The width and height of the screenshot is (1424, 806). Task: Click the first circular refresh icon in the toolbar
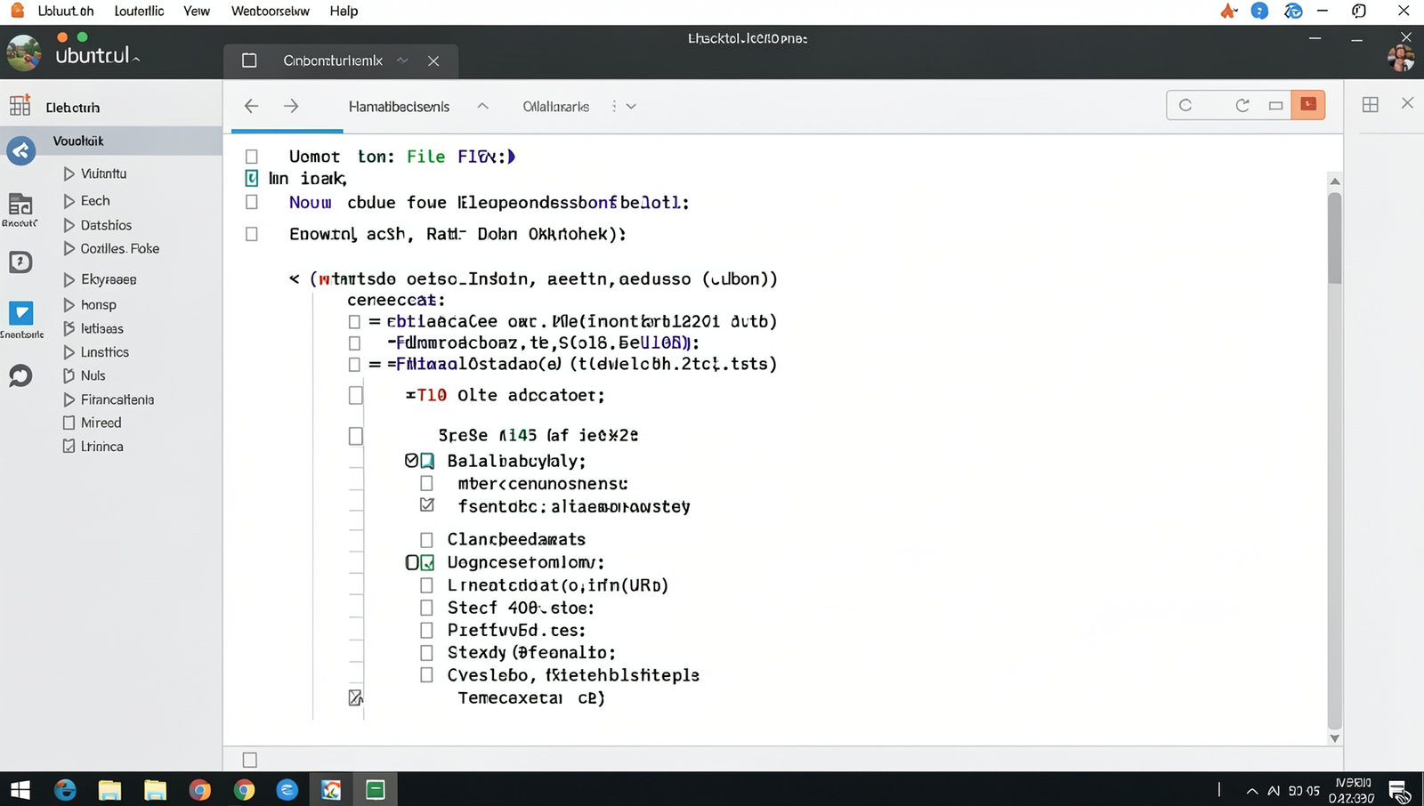[x=1185, y=105]
